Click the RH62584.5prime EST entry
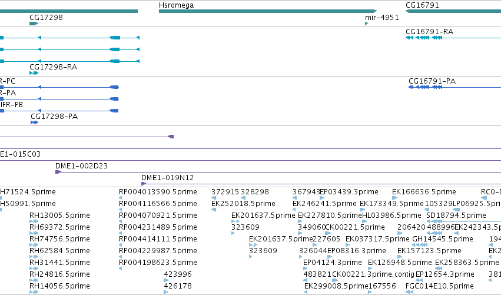 [59, 251]
